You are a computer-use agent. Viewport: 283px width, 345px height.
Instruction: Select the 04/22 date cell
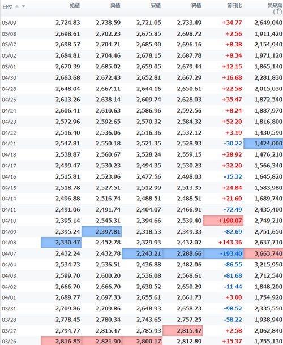pyautogui.click(x=9, y=133)
